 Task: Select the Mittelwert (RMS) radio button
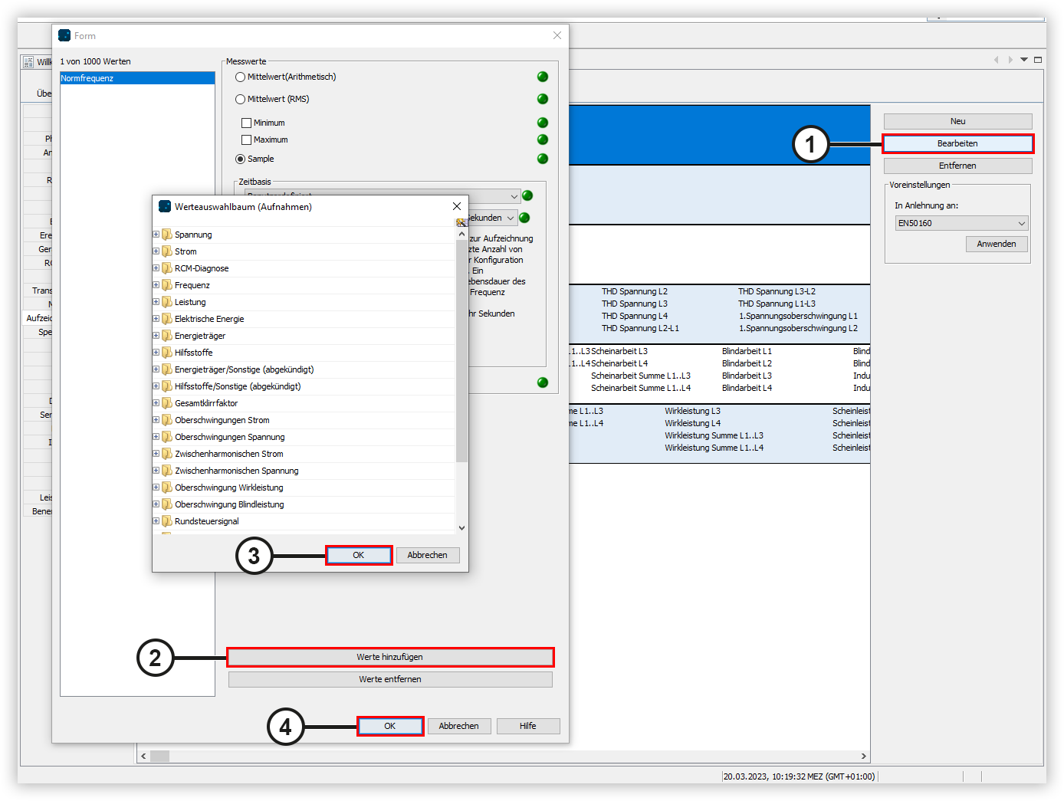pos(239,99)
